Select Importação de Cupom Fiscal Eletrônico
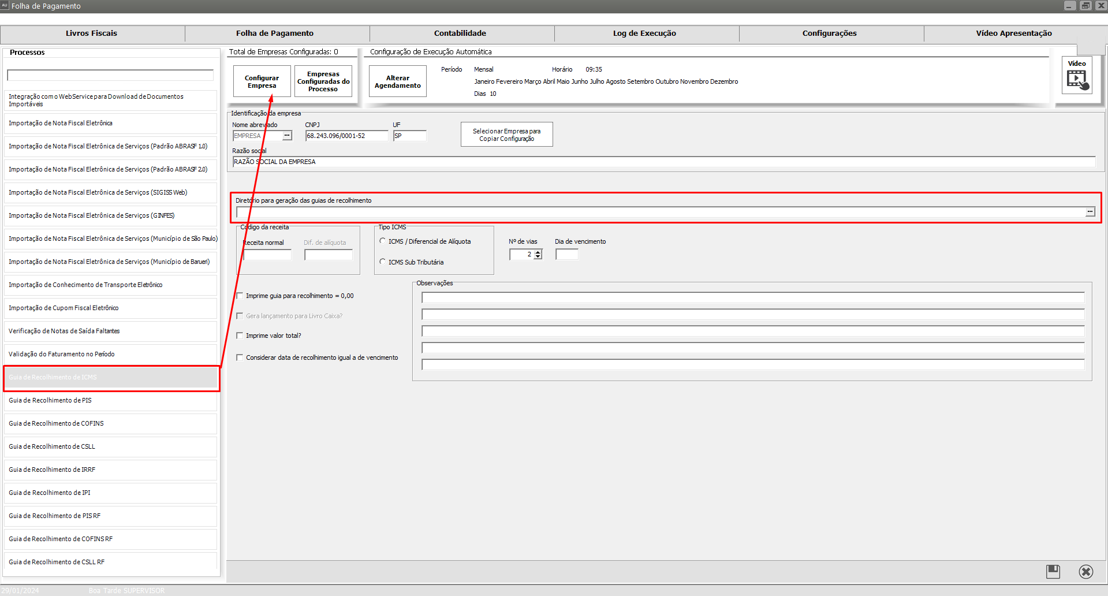This screenshot has height=596, width=1108. pyautogui.click(x=110, y=308)
